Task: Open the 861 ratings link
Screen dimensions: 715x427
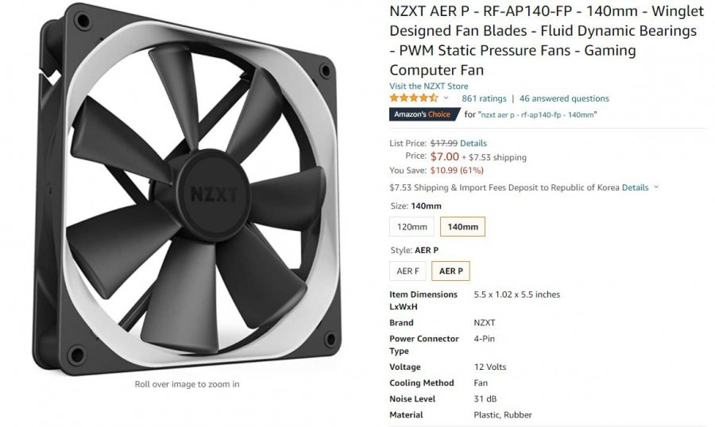Action: point(484,98)
